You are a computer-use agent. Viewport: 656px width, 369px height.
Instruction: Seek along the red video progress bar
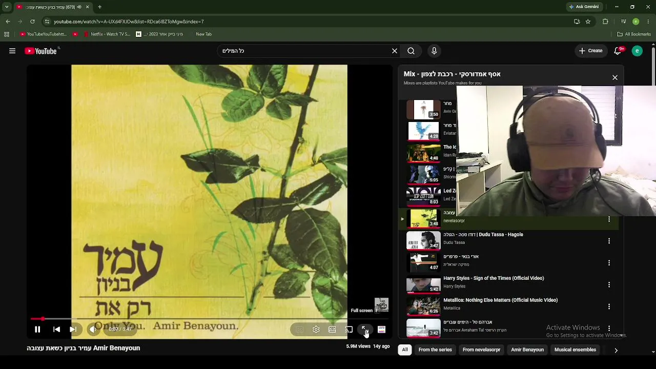point(209,319)
